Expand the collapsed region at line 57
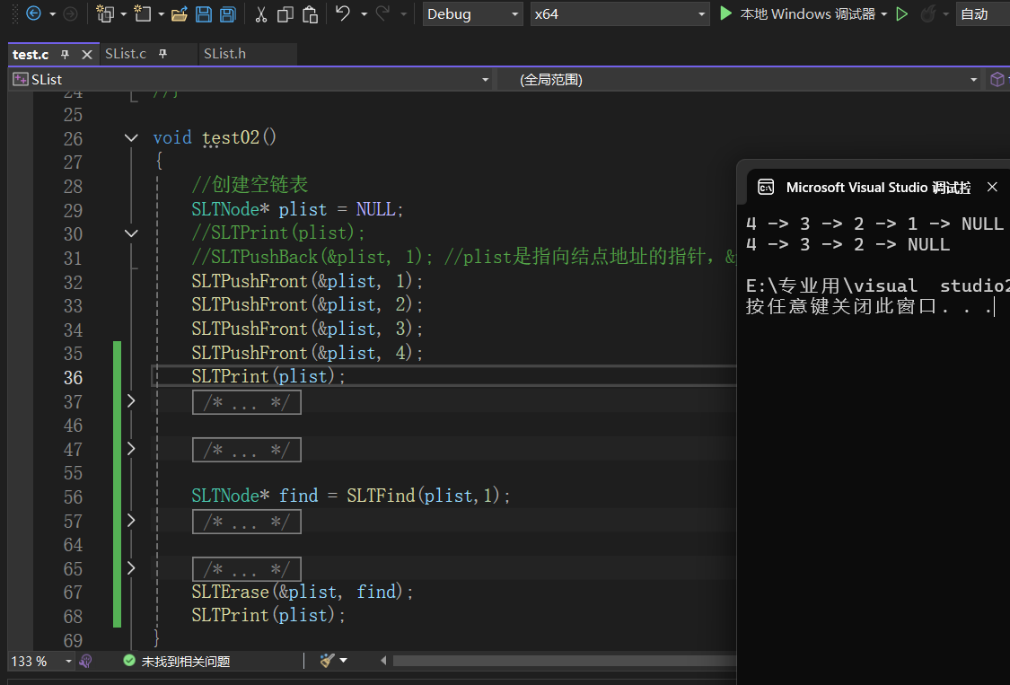 (x=131, y=520)
